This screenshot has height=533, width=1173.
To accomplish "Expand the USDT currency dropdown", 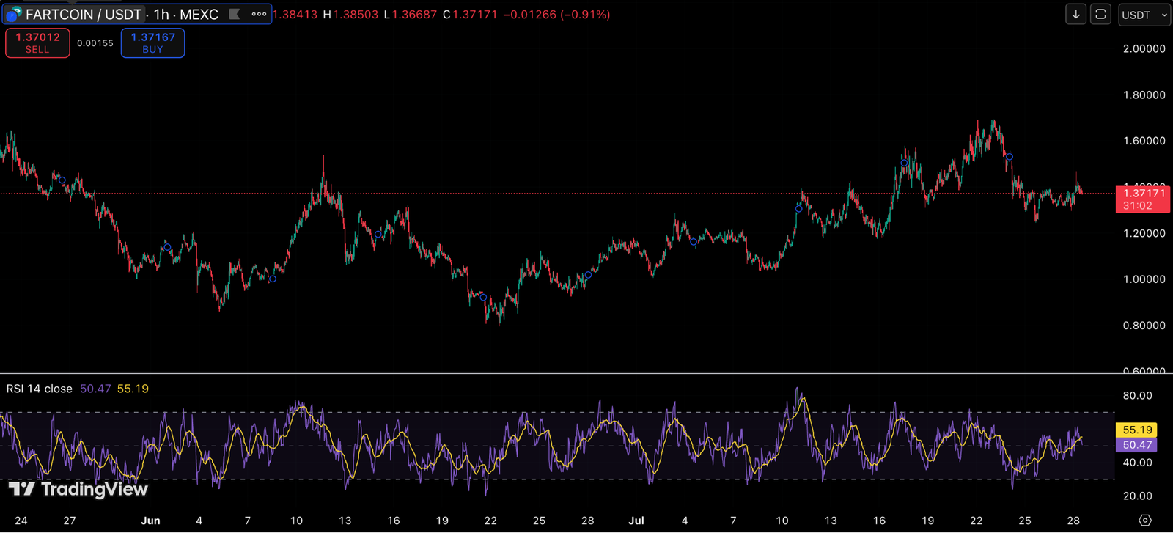I will (1144, 15).
